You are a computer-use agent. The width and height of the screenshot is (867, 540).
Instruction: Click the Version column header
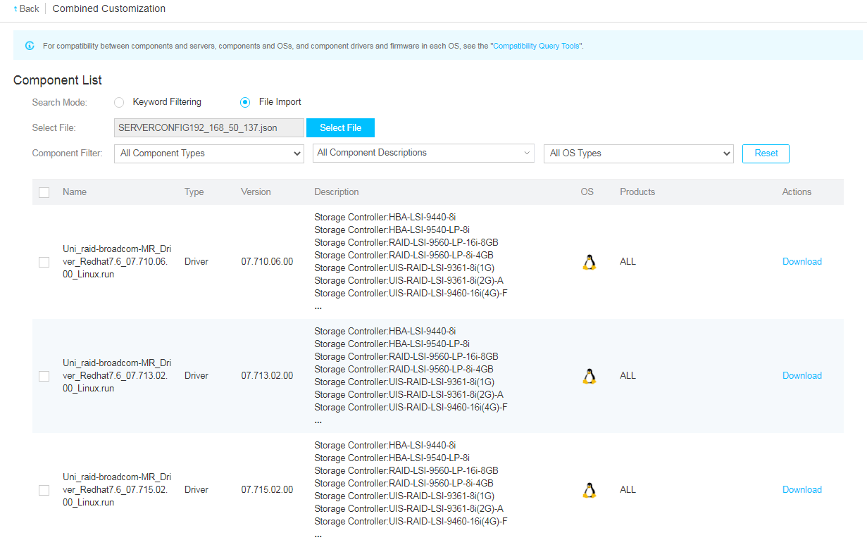point(256,192)
